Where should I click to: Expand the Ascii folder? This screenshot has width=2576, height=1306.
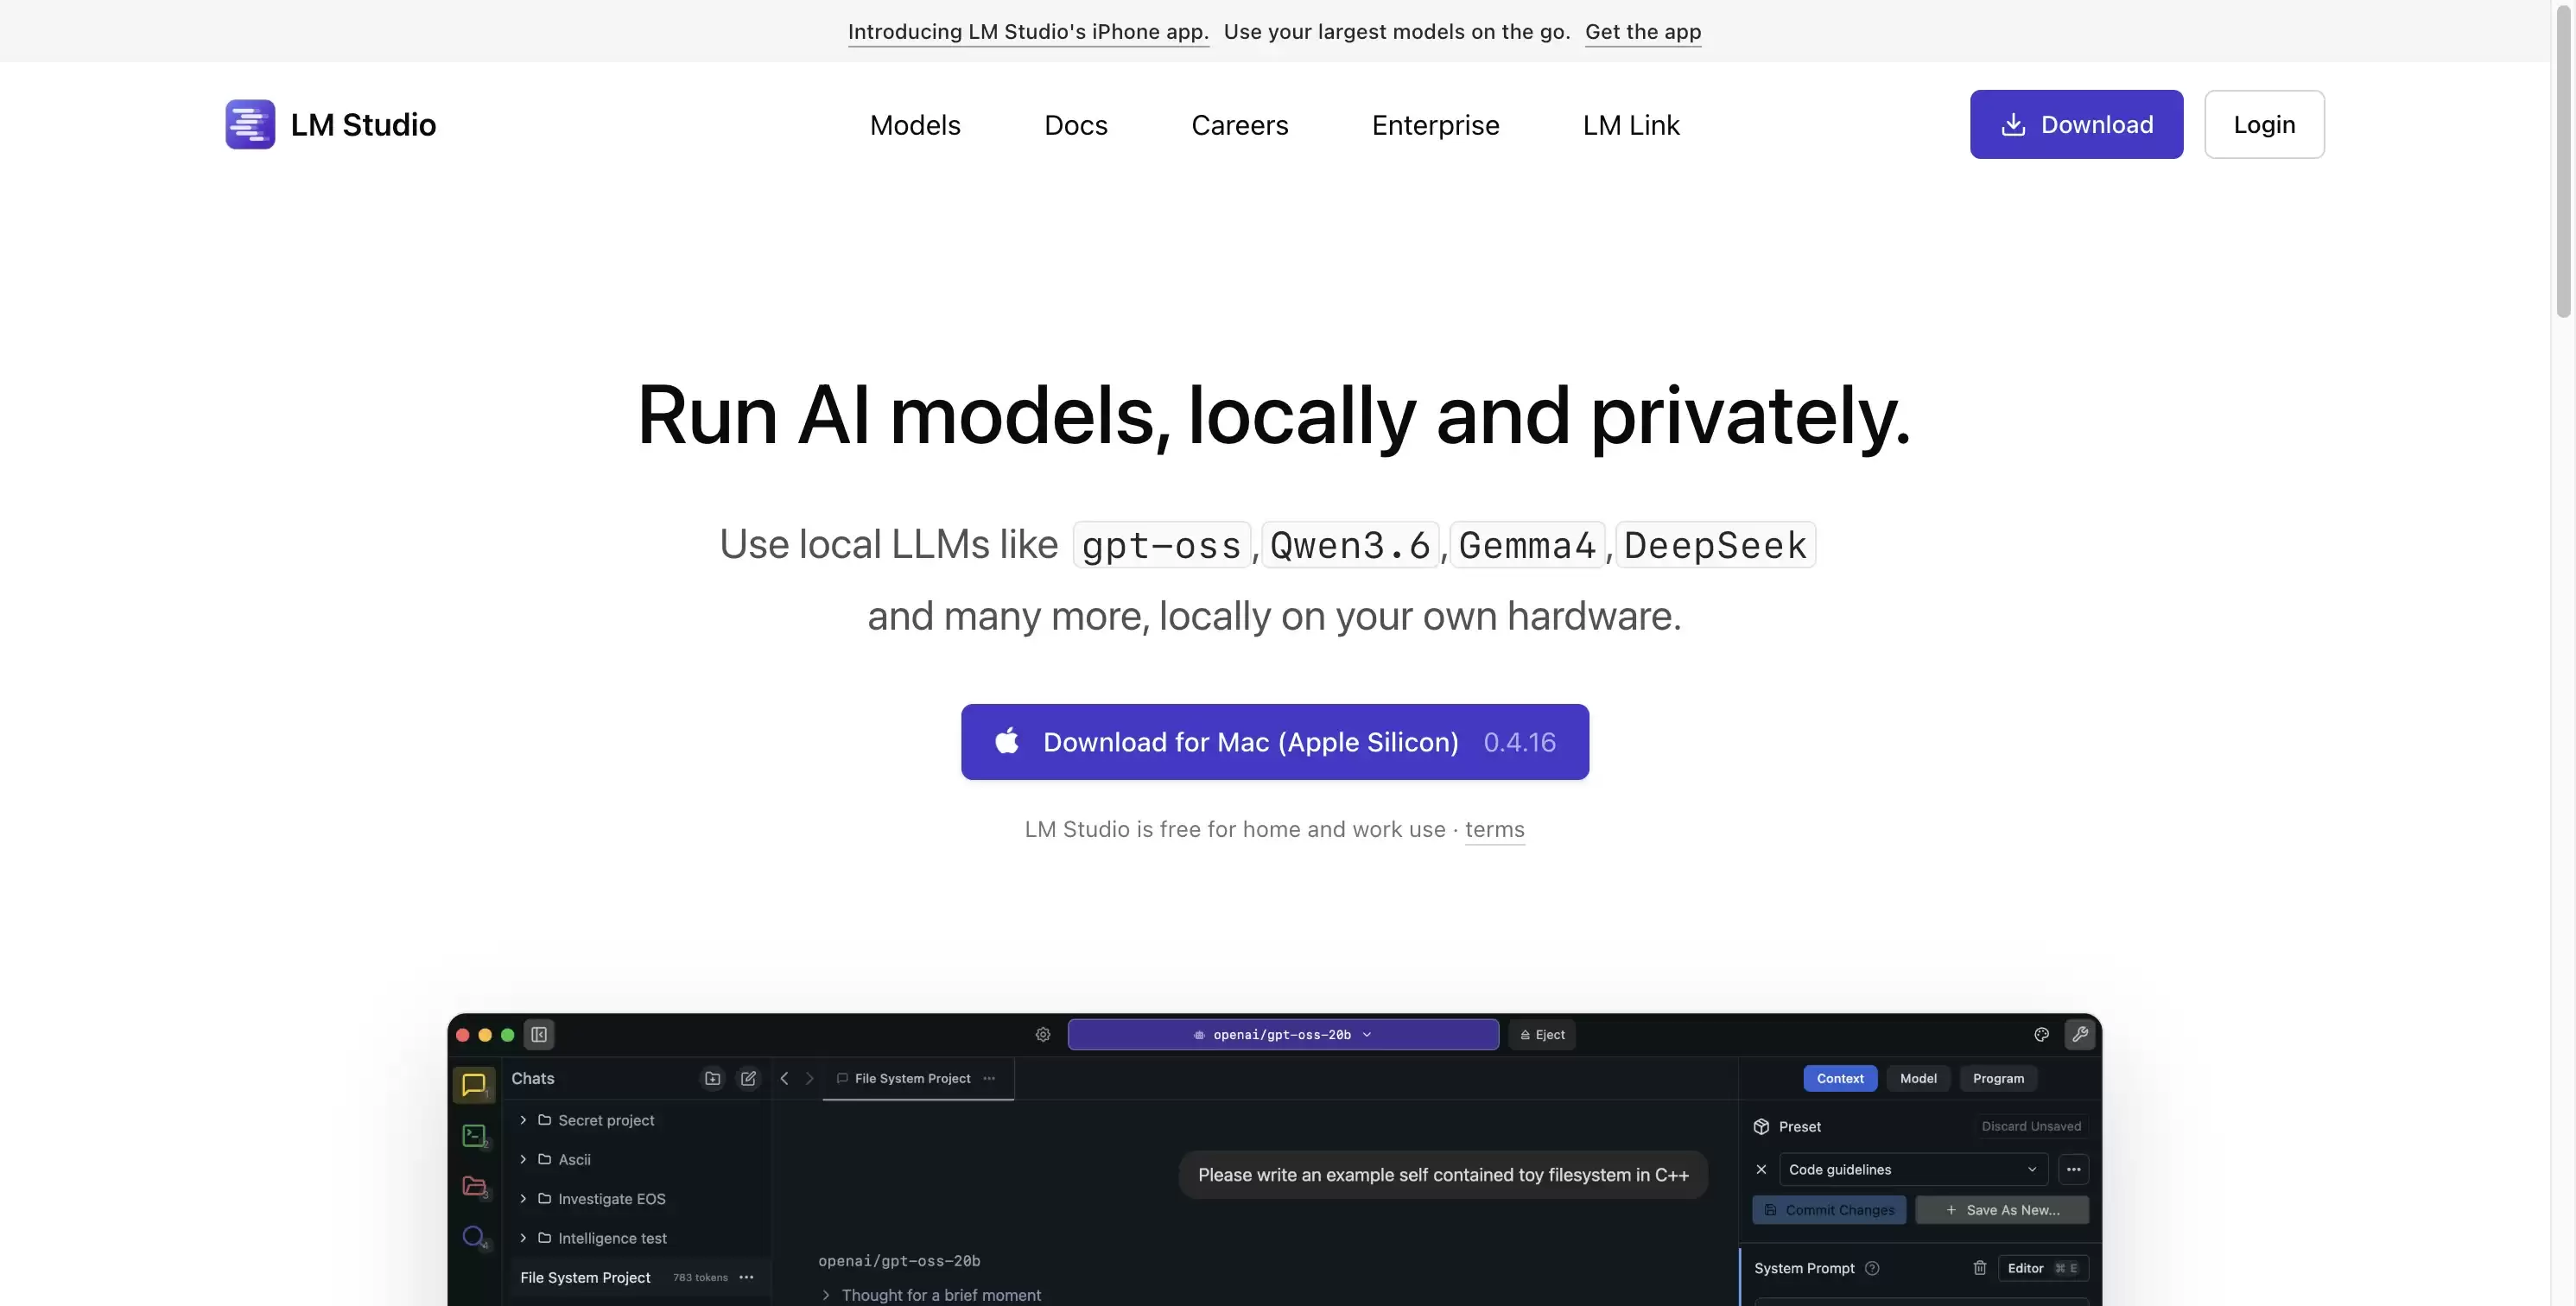pos(523,1159)
